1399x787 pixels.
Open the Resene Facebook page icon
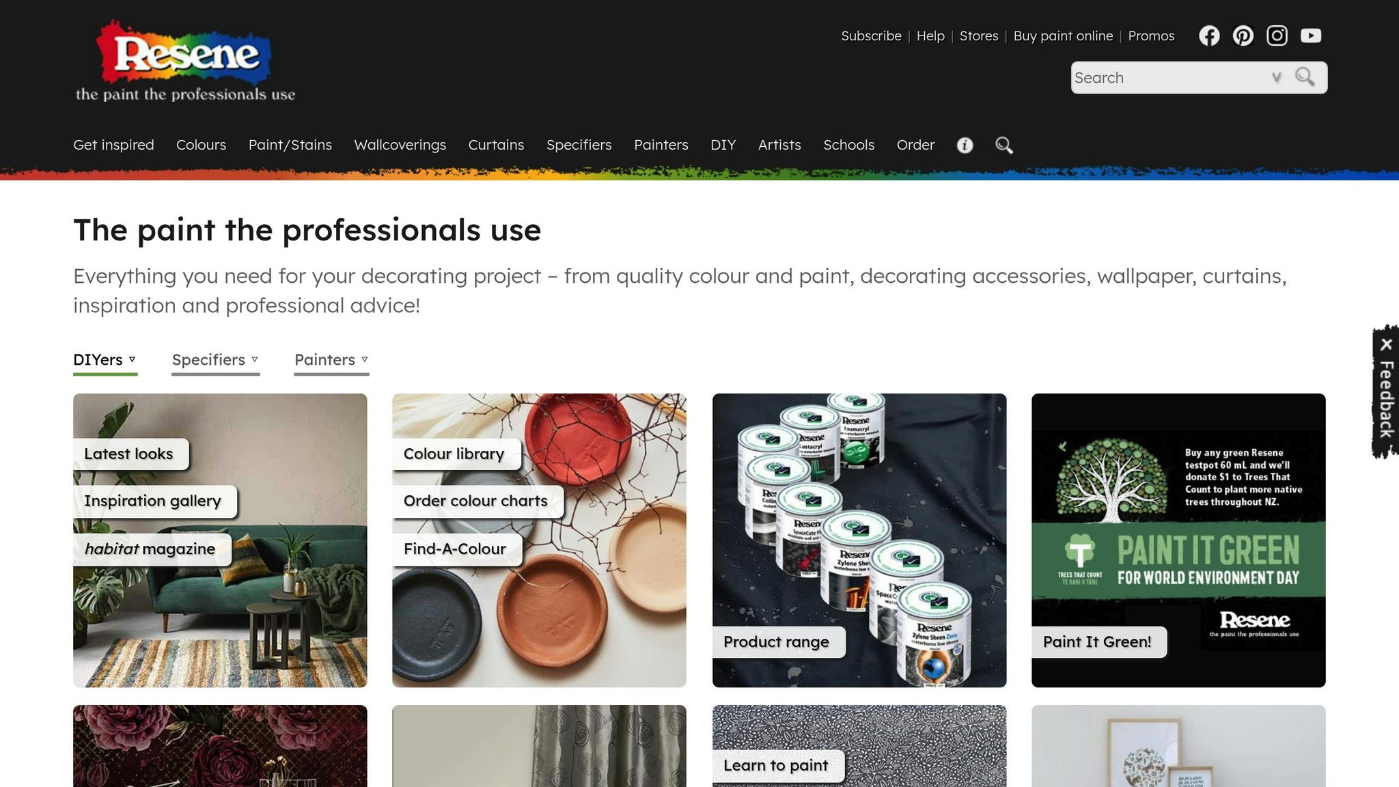click(x=1209, y=36)
